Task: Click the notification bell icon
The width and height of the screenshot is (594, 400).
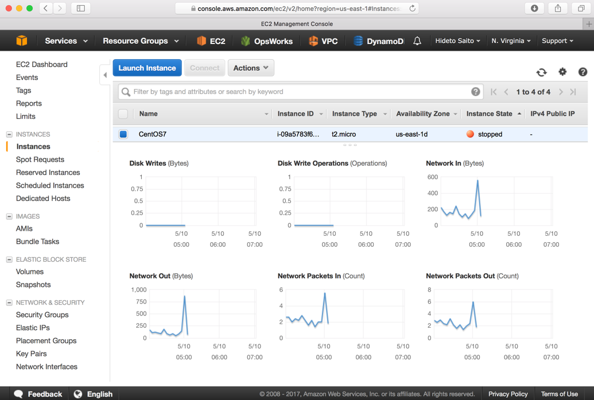Action: (x=417, y=41)
